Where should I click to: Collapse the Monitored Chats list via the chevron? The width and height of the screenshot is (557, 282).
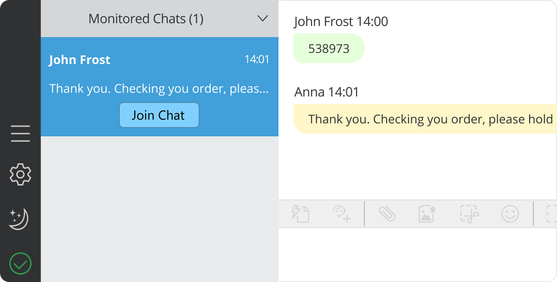[262, 19]
